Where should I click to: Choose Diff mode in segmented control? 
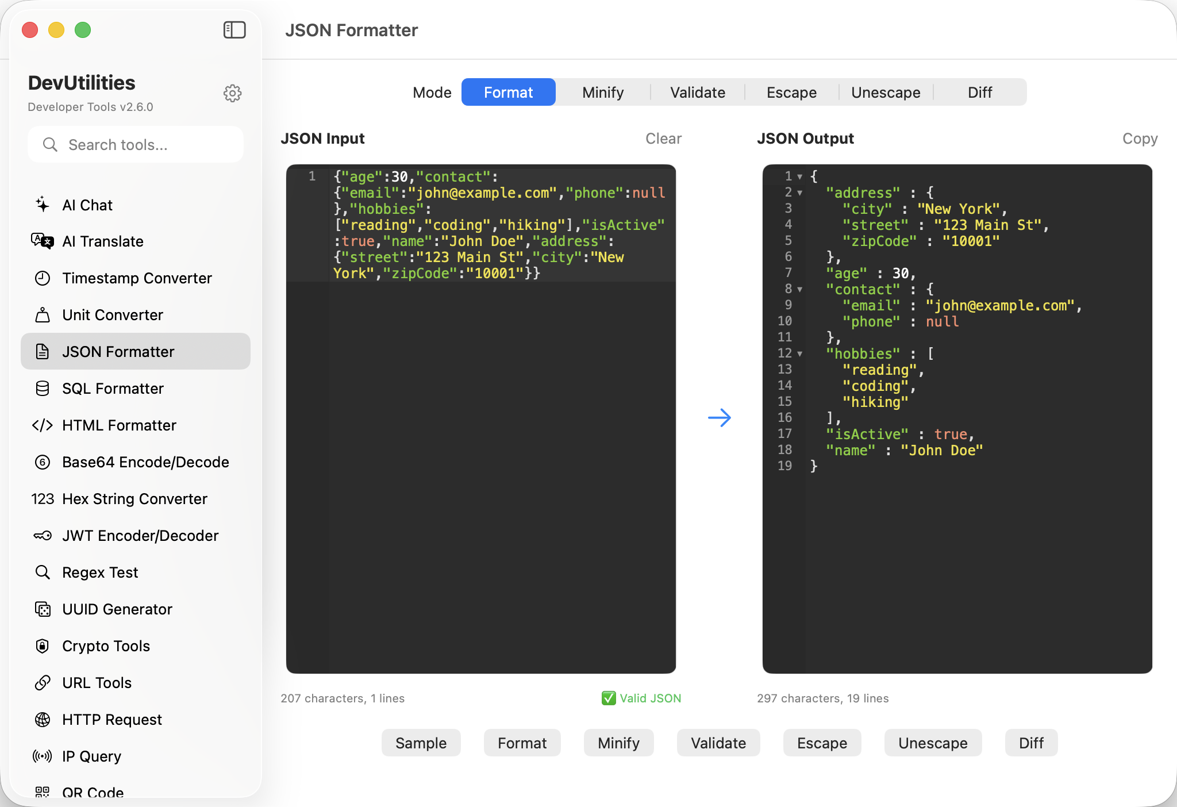pos(980,93)
